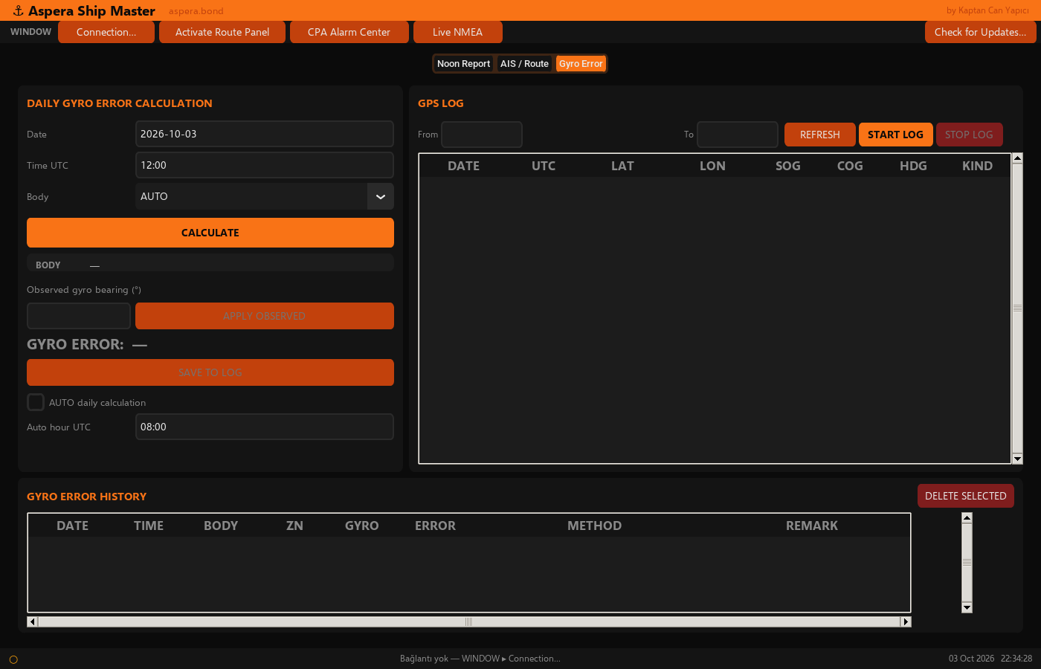Open the WINDOW menu
1041x669 pixels.
click(30, 32)
